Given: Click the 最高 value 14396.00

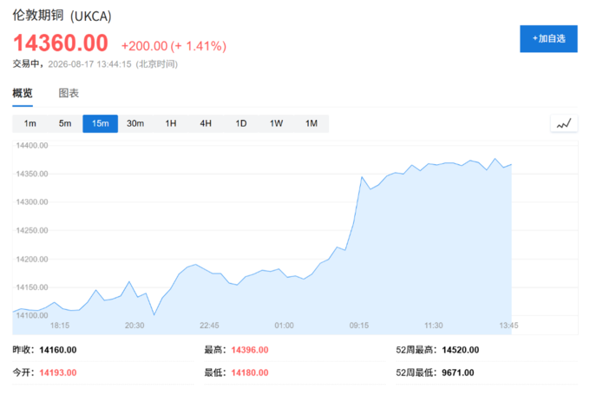Looking at the screenshot, I should click(x=250, y=350).
